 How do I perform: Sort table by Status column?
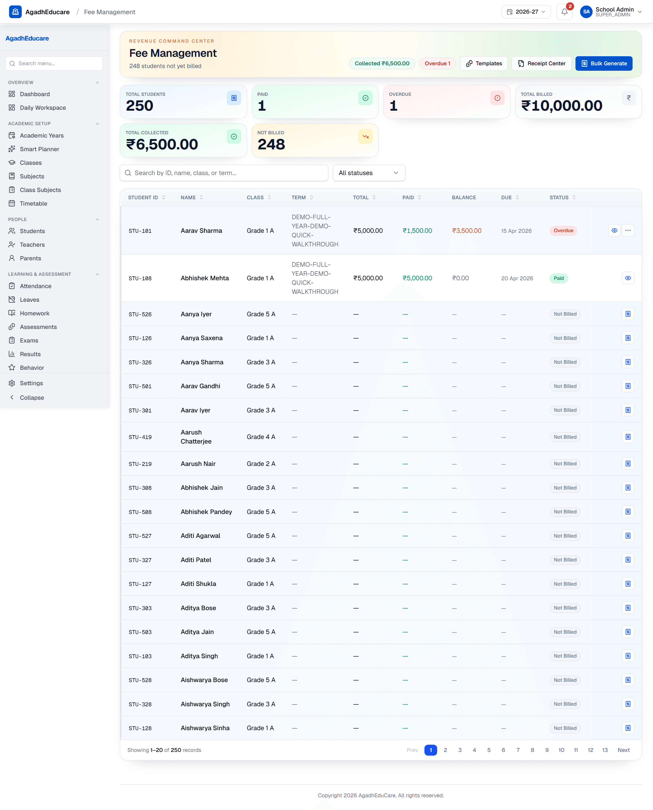click(x=563, y=197)
